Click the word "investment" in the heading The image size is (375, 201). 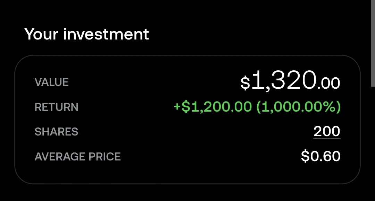pyautogui.click(x=106, y=34)
